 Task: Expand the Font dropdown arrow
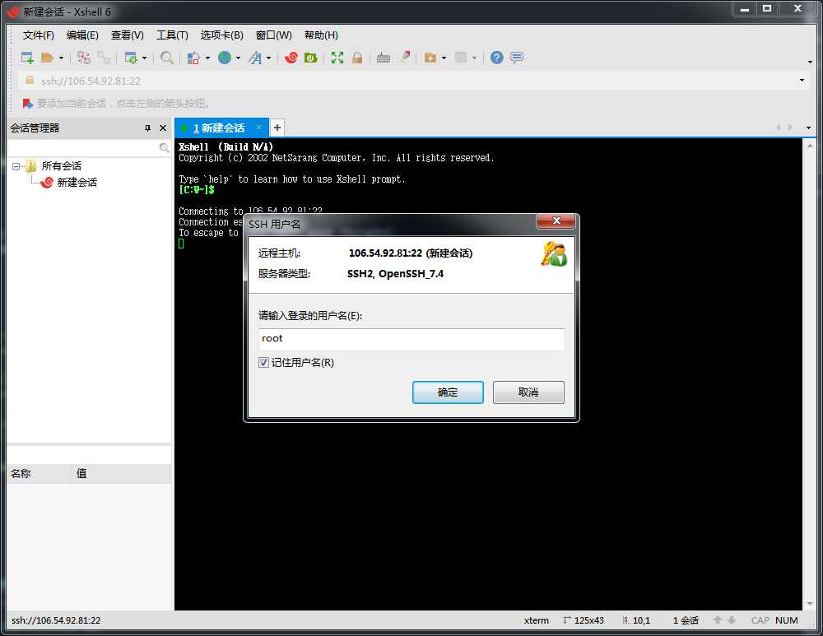(269, 58)
